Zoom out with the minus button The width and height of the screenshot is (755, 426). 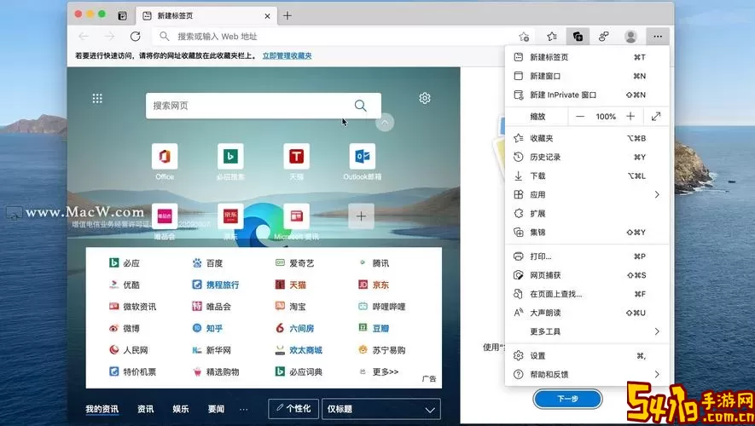coord(580,117)
